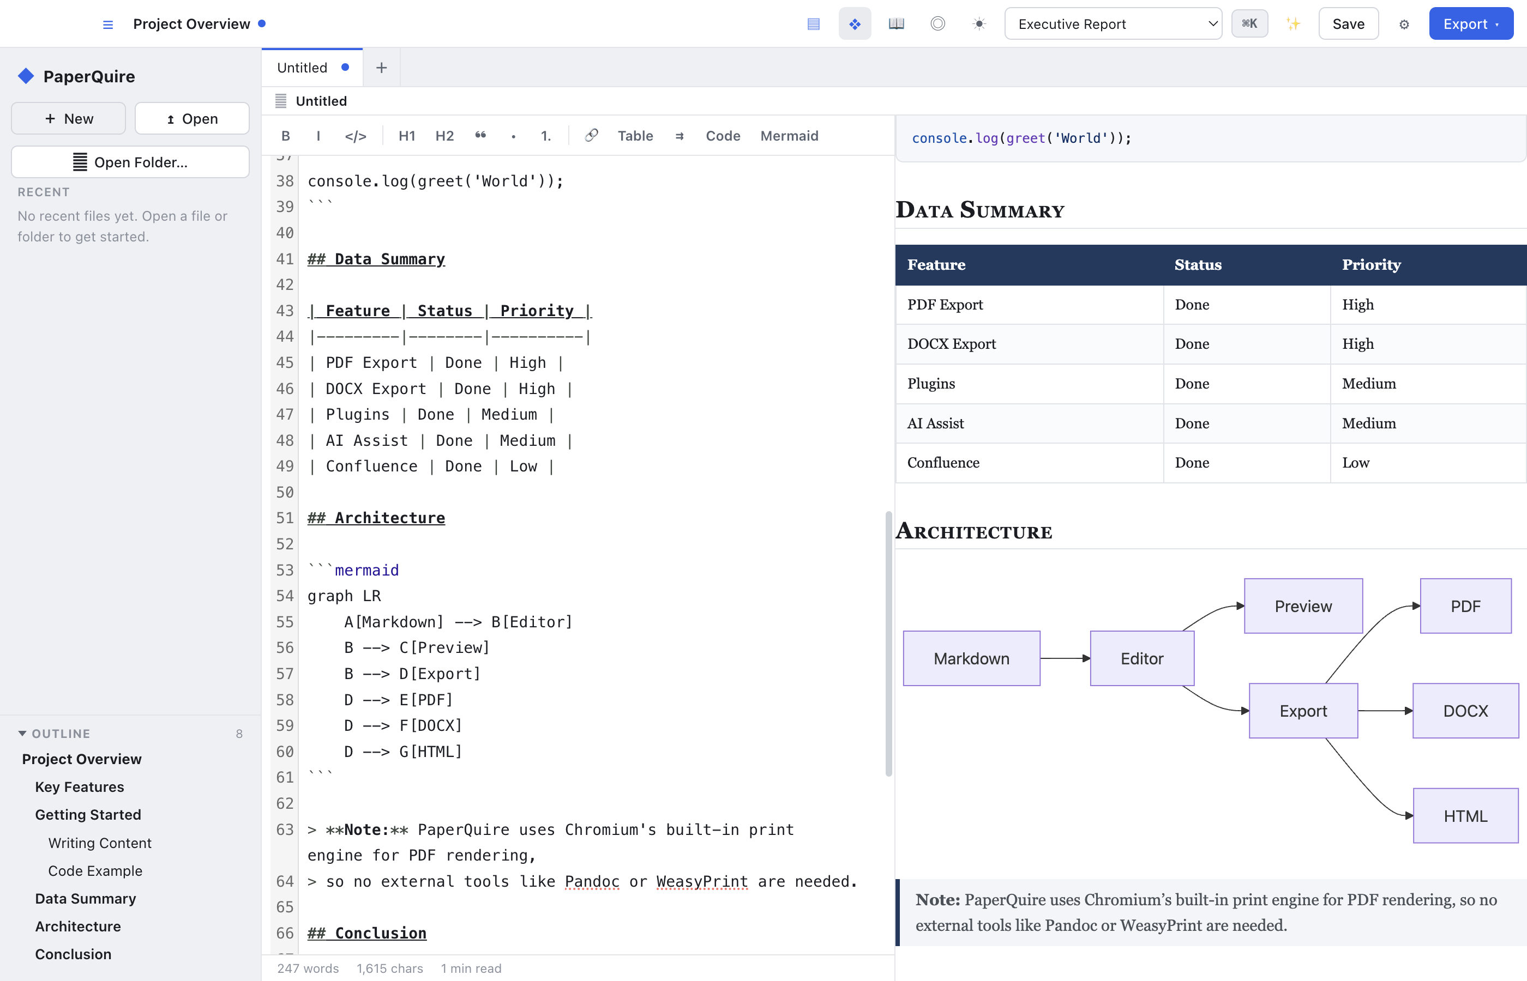Viewport: 1527px width, 981px height.
Task: Apply italic formatting with I
Action: click(318, 136)
